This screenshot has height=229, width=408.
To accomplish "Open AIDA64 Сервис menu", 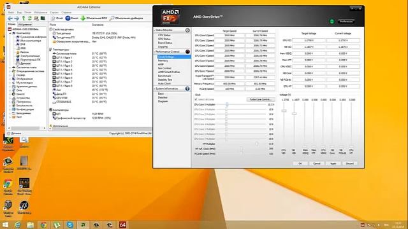I will (x=54, y=12).
